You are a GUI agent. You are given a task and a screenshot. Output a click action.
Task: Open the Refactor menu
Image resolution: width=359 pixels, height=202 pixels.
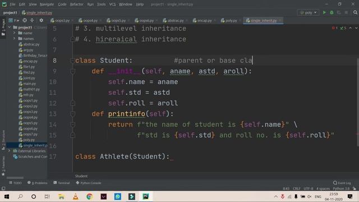[x=76, y=4]
